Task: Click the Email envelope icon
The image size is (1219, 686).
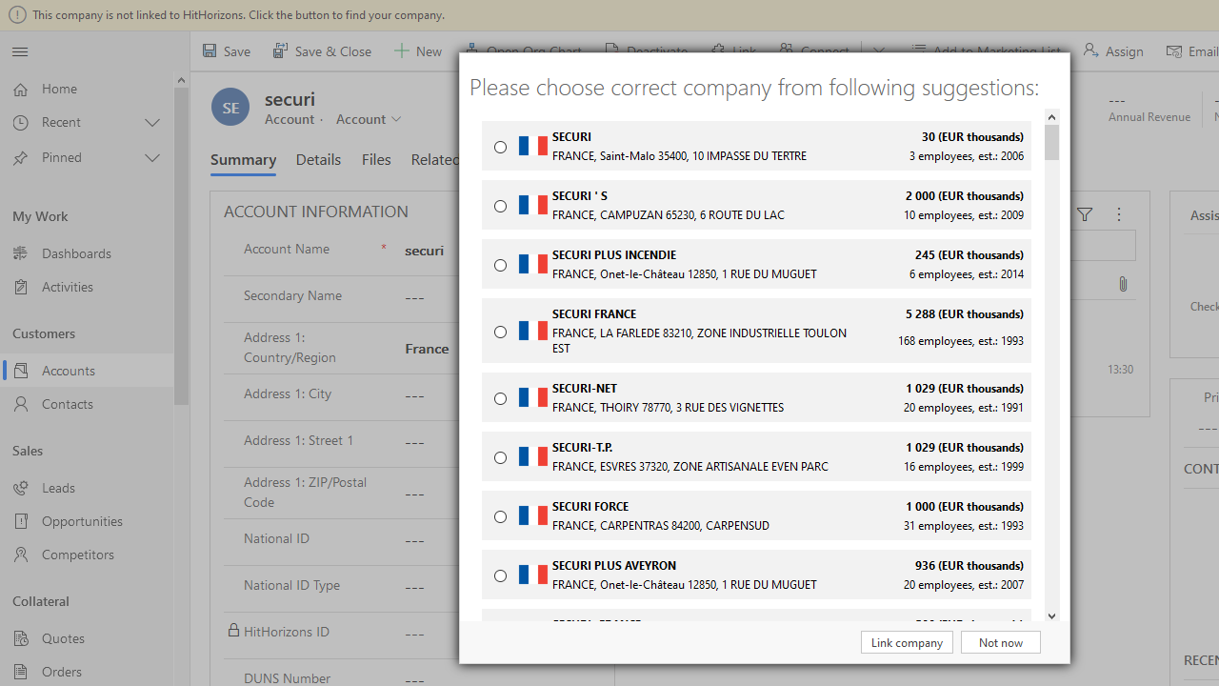Action: point(1174,51)
